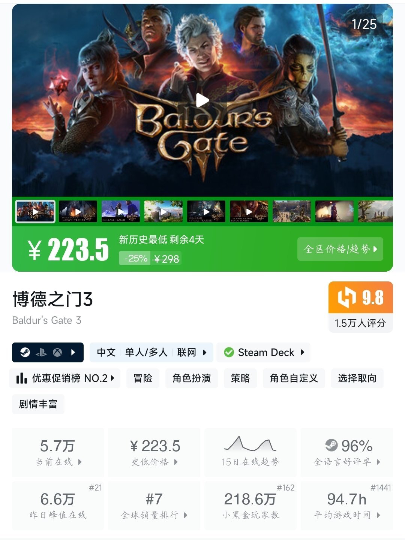
Task: Open the Release Teaser thumbnail
Action: [x=121, y=211]
